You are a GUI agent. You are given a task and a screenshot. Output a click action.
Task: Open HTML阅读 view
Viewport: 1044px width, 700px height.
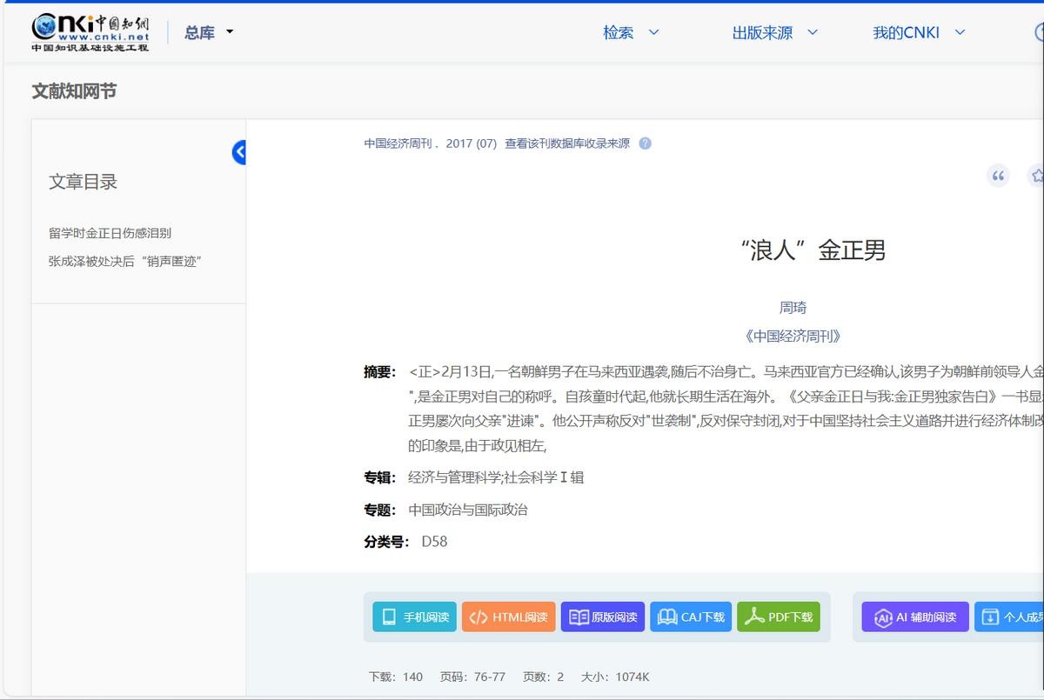508,617
